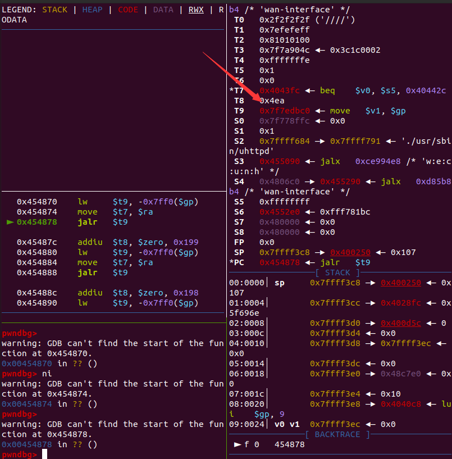Viewport: 452px width, 459px height.
Task: Click highlighted current instruction address 0x454878
Action: point(37,222)
